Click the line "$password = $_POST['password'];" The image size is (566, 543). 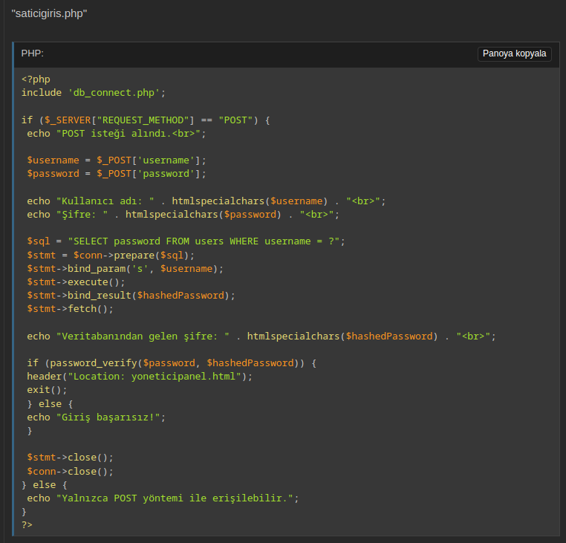(x=116, y=174)
